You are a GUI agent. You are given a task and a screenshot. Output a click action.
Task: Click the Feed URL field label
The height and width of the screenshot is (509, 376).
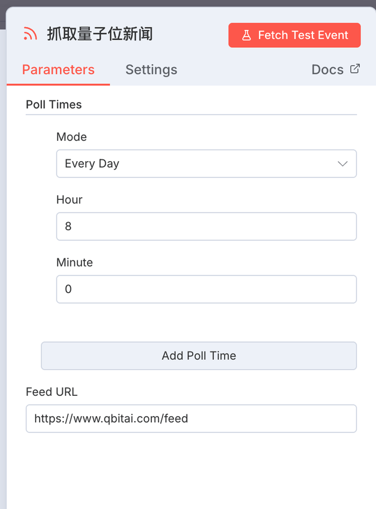point(52,392)
